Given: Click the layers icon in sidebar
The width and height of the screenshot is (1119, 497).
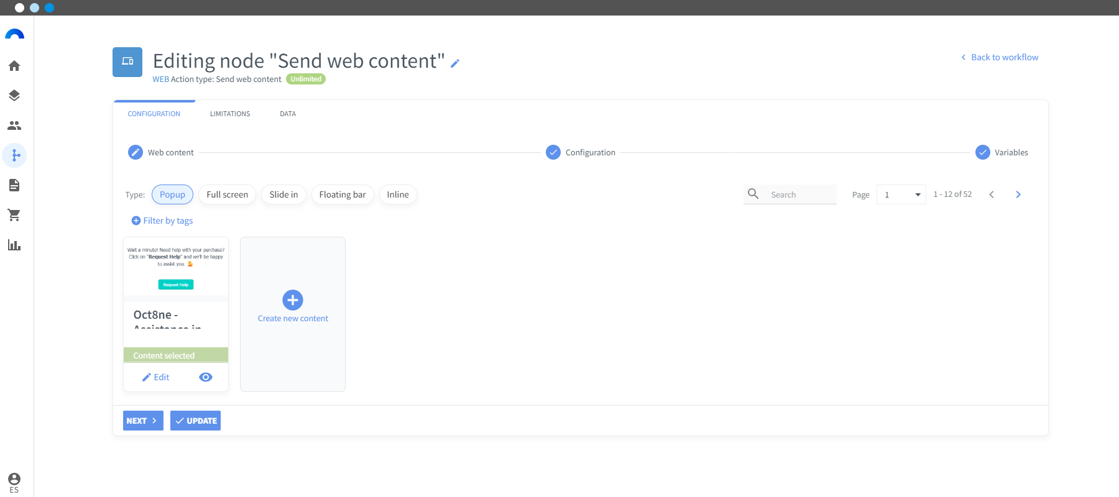Looking at the screenshot, I should point(14,96).
